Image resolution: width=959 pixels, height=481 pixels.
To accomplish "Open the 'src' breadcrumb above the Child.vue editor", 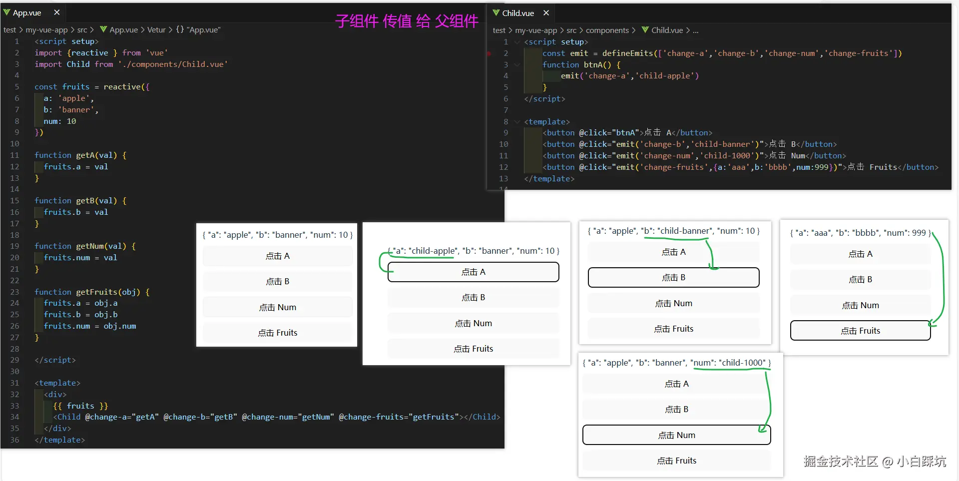I will click(571, 30).
